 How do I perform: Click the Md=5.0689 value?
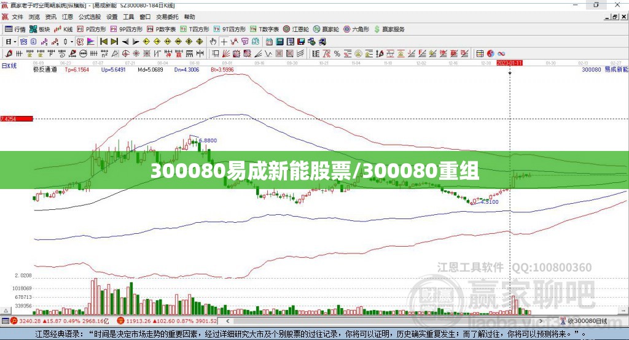click(150, 69)
